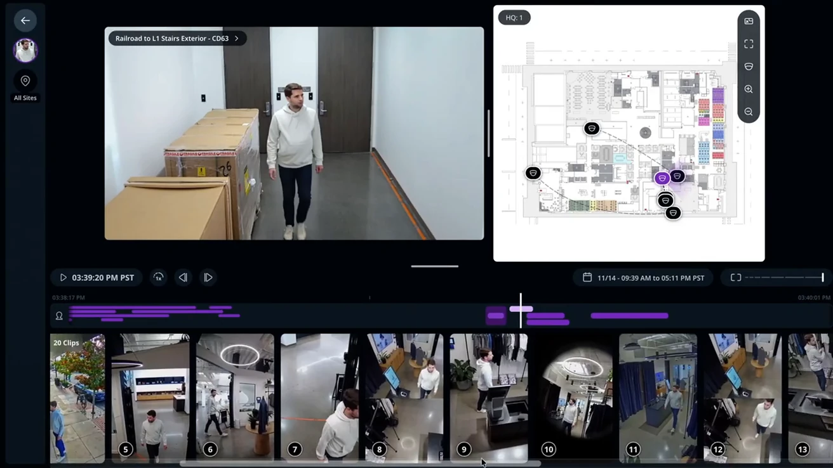Click the panel resize handle below the video

click(435, 266)
